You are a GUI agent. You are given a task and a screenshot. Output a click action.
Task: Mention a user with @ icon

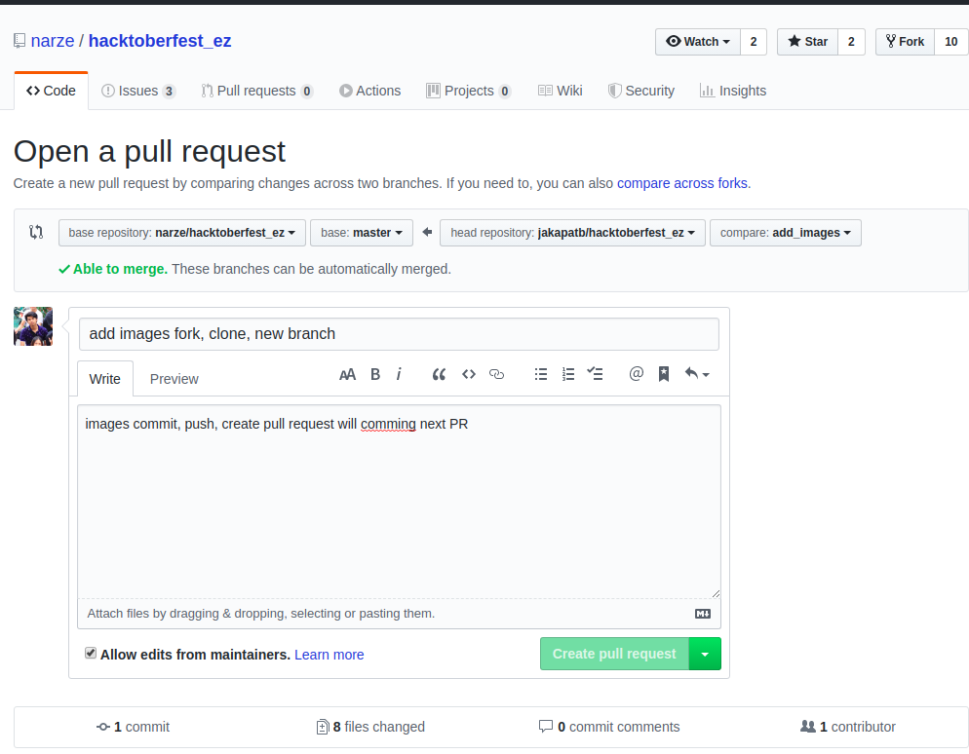point(637,374)
